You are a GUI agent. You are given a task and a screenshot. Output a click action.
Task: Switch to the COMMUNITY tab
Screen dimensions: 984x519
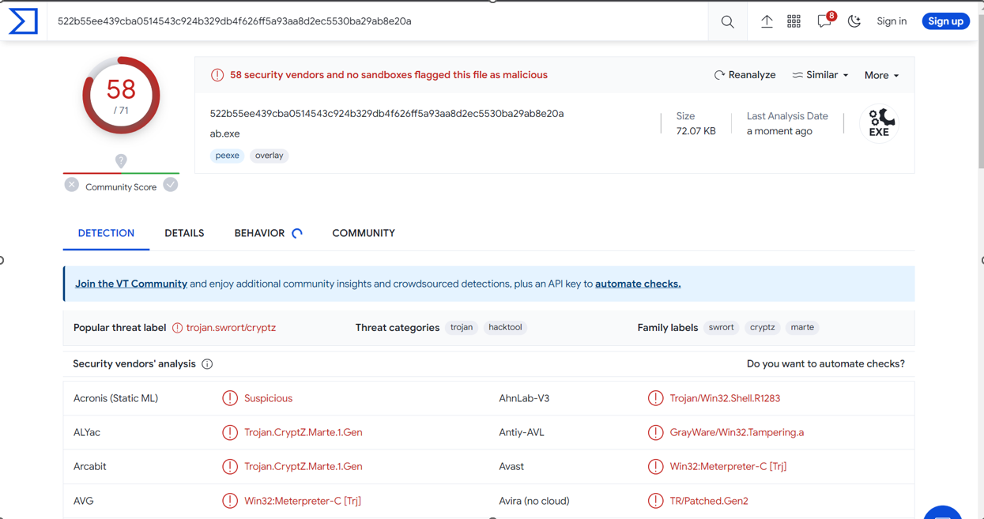[364, 233]
